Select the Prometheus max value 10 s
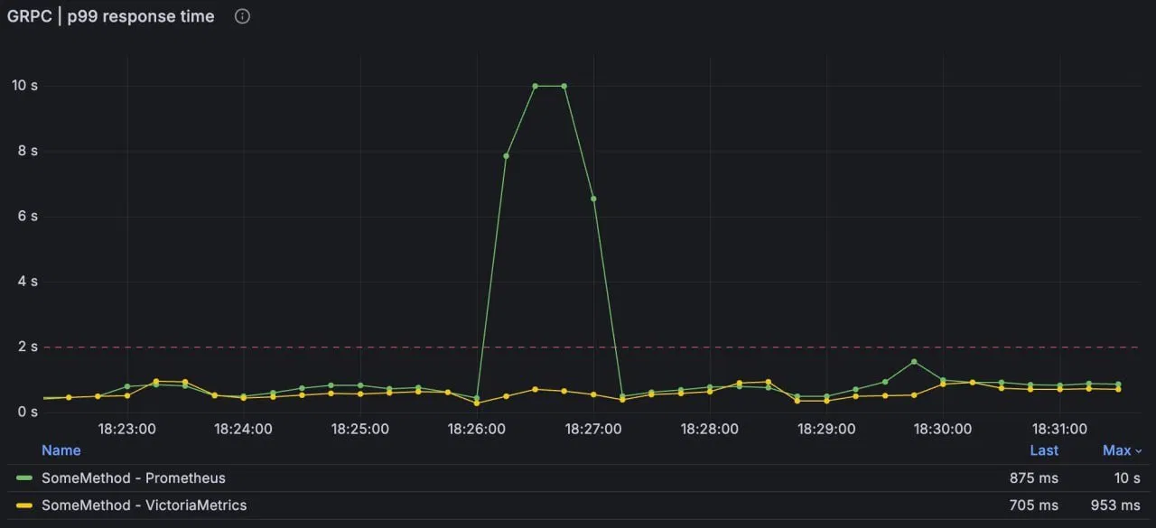The image size is (1156, 528). pos(1127,478)
